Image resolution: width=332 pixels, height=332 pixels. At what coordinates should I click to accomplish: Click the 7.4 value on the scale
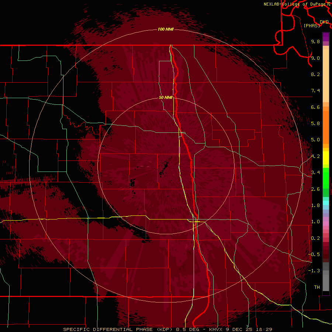[315, 91]
